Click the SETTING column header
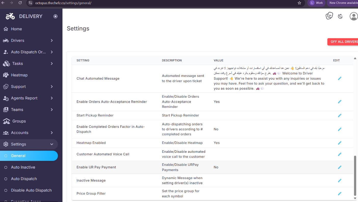Screen dimensions: 358x202 (x=83, y=60)
